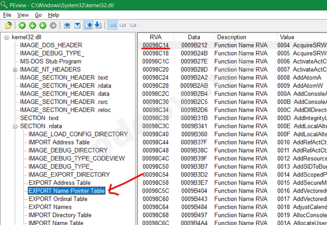Image resolution: width=327 pixels, height=225 pixels.
Task: Select IMAGE_SECTION_HEADER .data item
Action: tap(65, 94)
